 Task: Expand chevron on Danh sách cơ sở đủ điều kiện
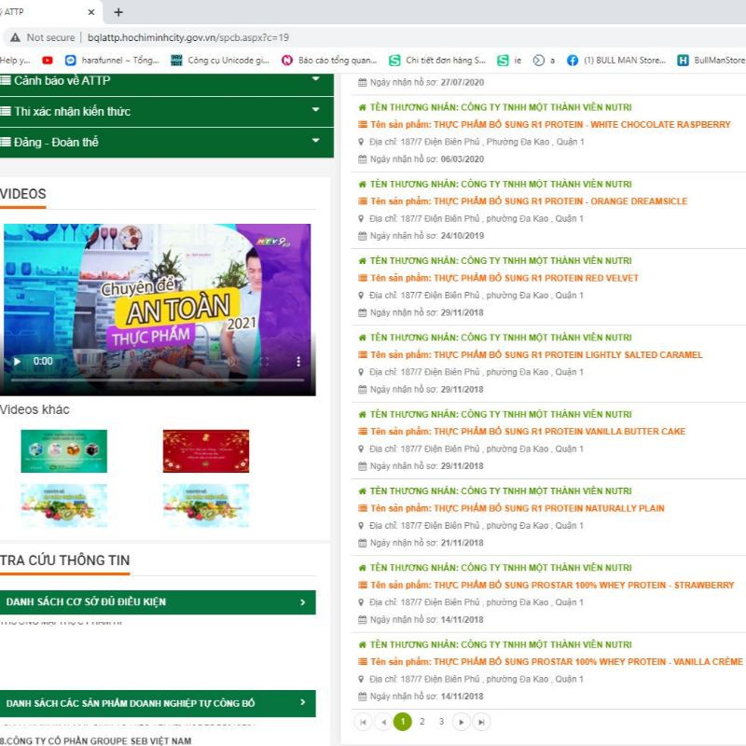[302, 602]
